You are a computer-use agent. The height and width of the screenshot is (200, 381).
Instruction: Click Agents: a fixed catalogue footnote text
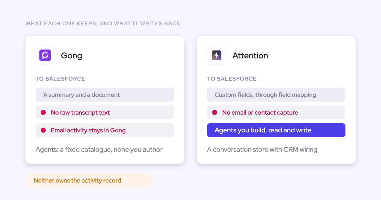pos(99,150)
